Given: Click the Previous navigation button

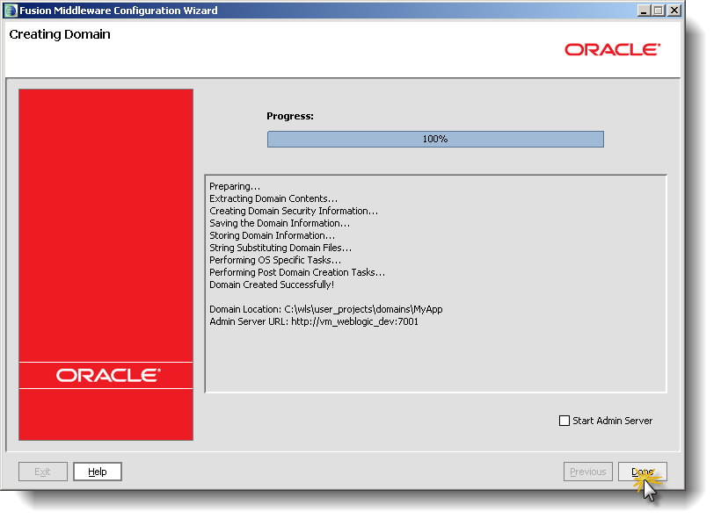Looking at the screenshot, I should coord(587,472).
